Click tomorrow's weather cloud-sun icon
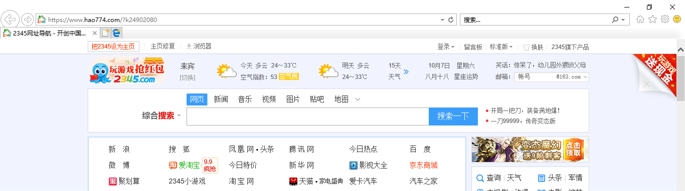The width and height of the screenshot is (685, 191). (328, 71)
